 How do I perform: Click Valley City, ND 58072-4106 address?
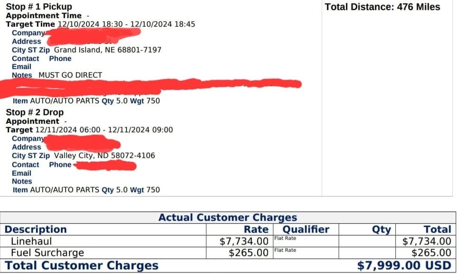[105, 156]
